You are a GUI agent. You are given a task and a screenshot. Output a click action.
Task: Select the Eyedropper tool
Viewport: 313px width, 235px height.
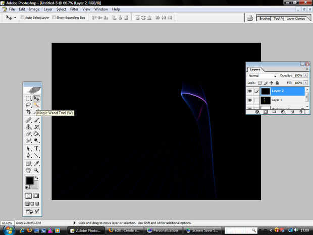click(x=36, y=163)
